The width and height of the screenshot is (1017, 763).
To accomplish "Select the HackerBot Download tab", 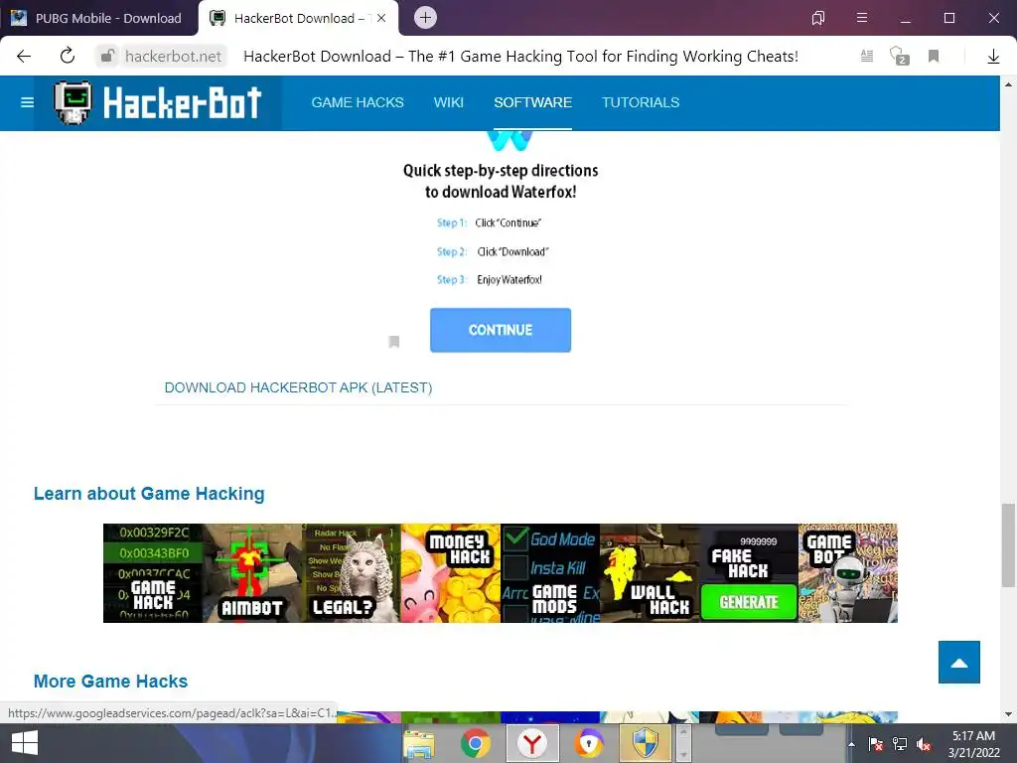I will (x=298, y=18).
